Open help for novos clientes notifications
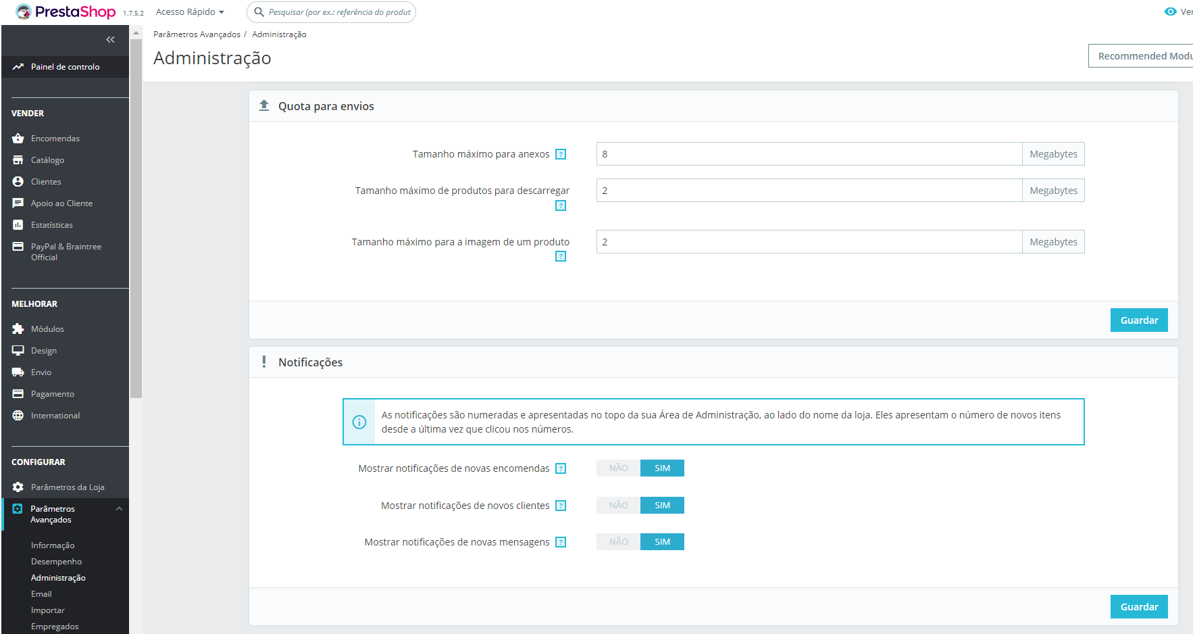The image size is (1193, 634). click(x=561, y=506)
